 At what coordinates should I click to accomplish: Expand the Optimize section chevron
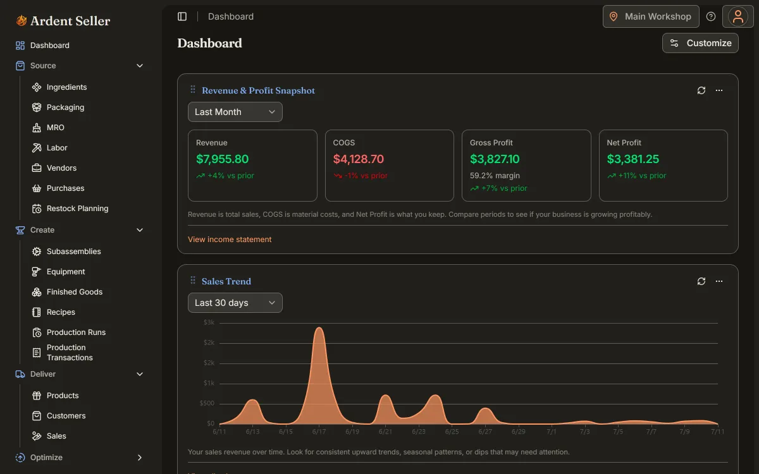(x=140, y=458)
